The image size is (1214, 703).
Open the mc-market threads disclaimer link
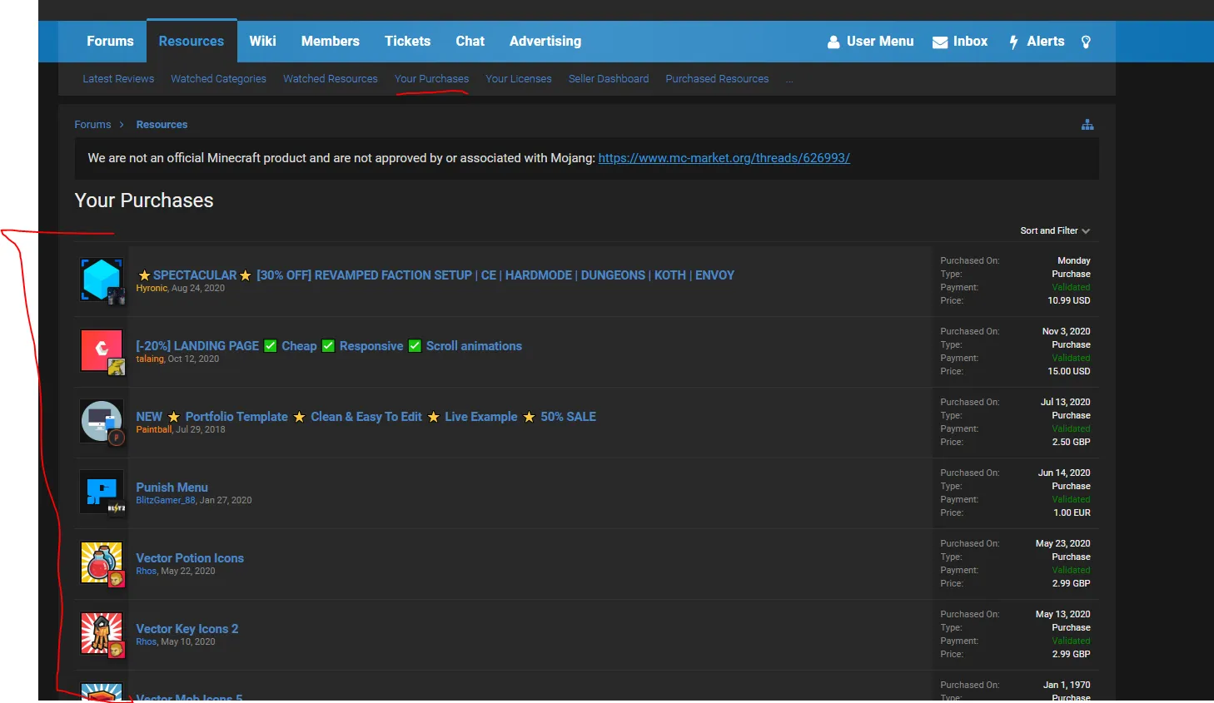724,158
